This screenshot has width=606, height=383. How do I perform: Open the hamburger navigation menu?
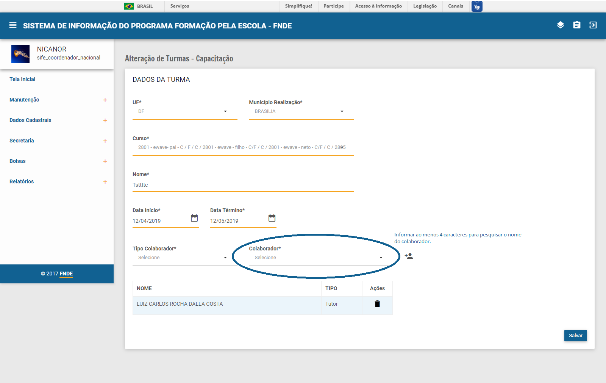tap(13, 25)
